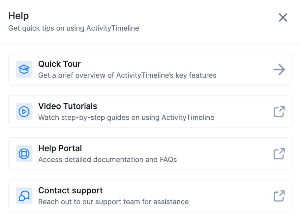The height and width of the screenshot is (222, 302).
Task: Close the Help panel
Action: [x=283, y=17]
